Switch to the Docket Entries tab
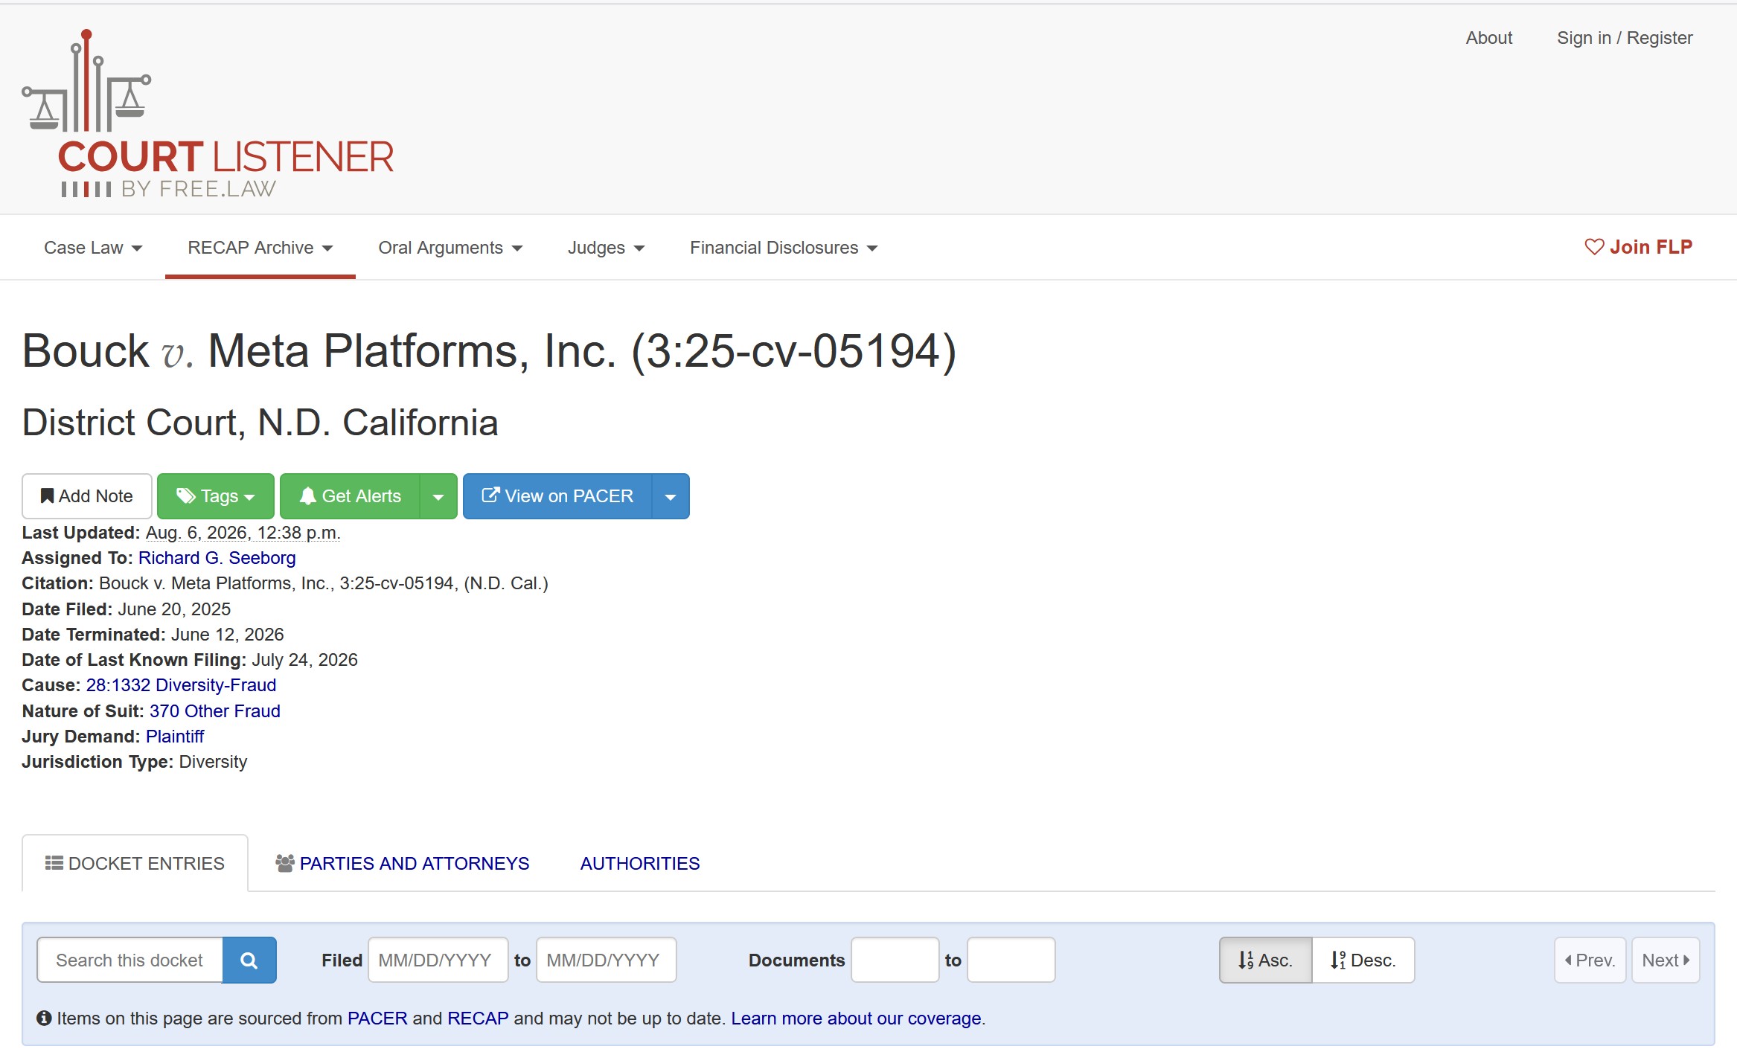The image size is (1737, 1052). pyautogui.click(x=135, y=863)
